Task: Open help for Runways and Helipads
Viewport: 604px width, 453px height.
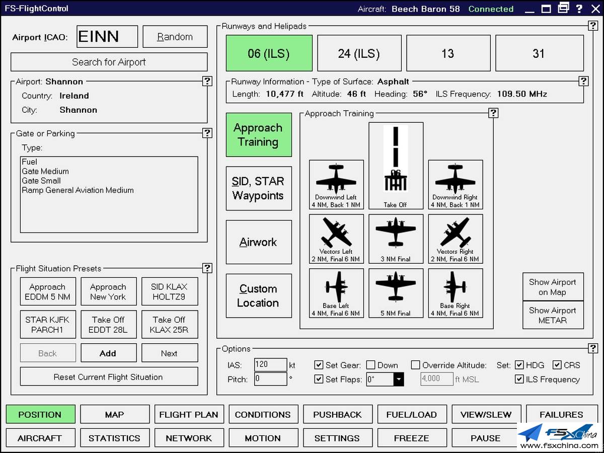Action: (593, 26)
